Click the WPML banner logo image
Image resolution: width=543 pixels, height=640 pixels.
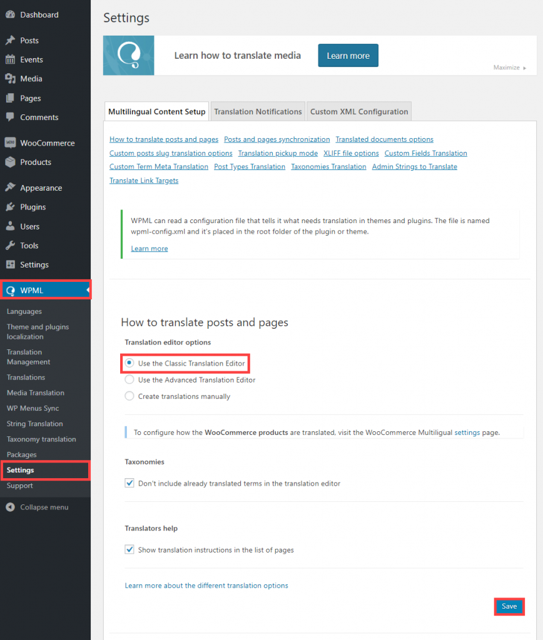[129, 55]
